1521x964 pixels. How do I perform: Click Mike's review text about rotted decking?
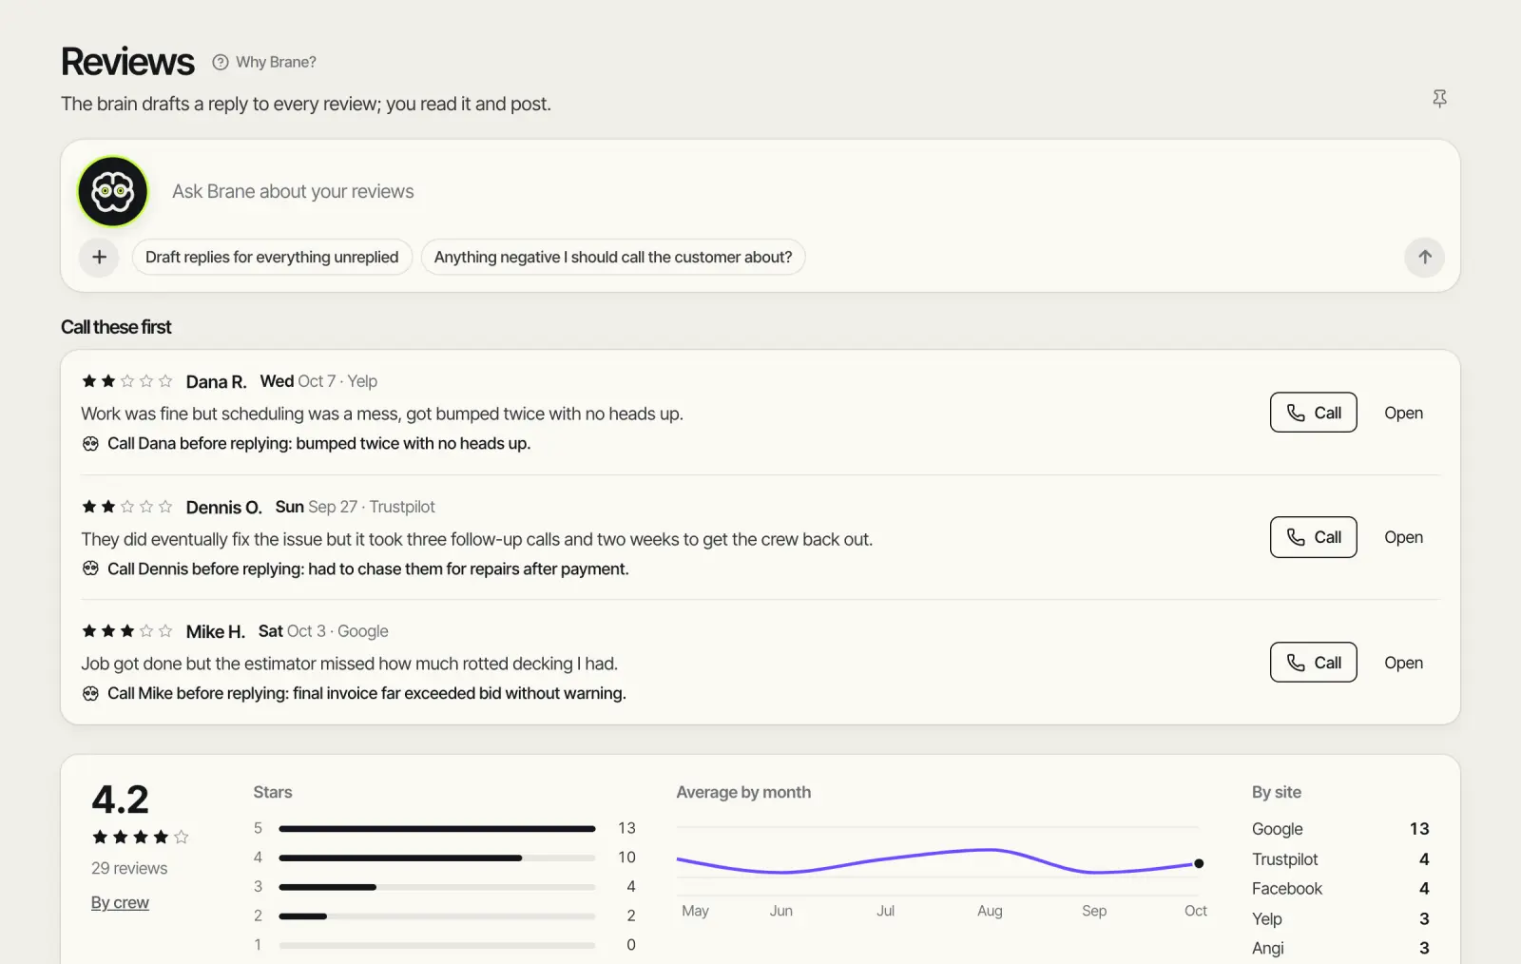349,664
